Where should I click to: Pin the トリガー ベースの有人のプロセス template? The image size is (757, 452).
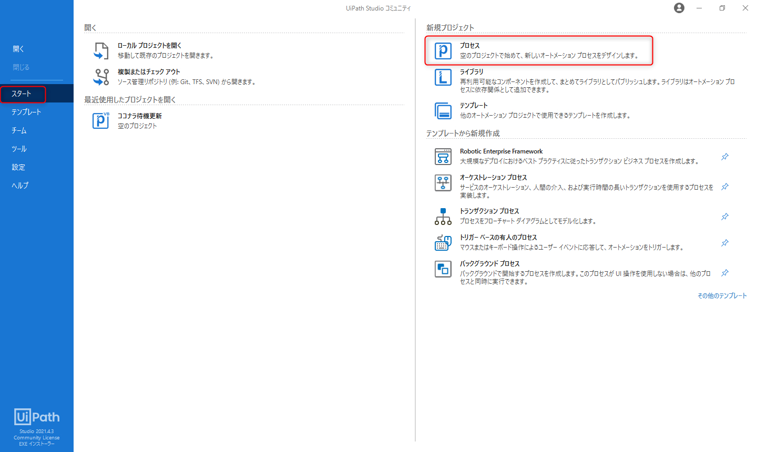[x=725, y=243]
